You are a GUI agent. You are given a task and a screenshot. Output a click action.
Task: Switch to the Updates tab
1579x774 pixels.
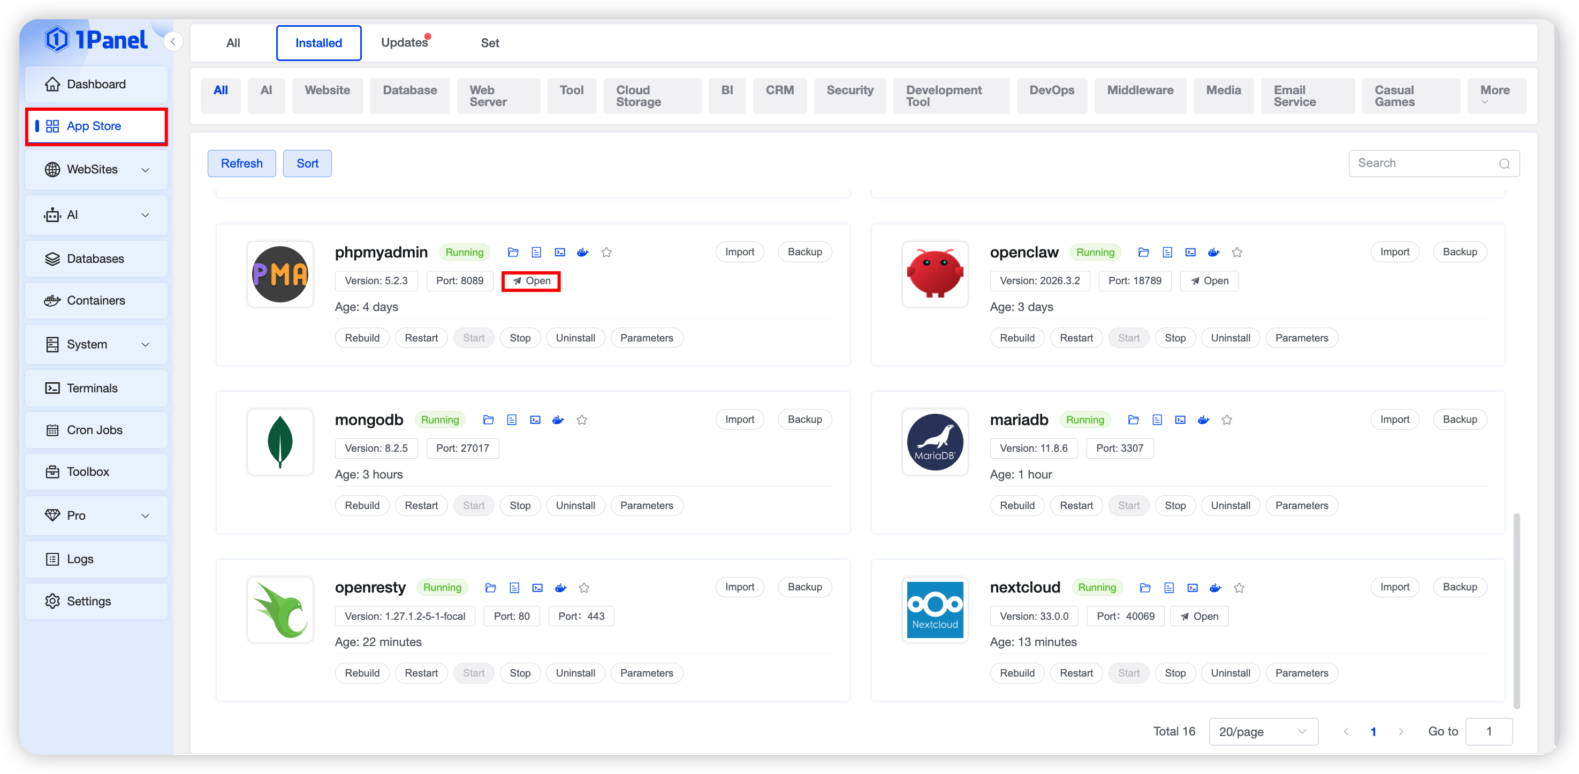point(405,43)
